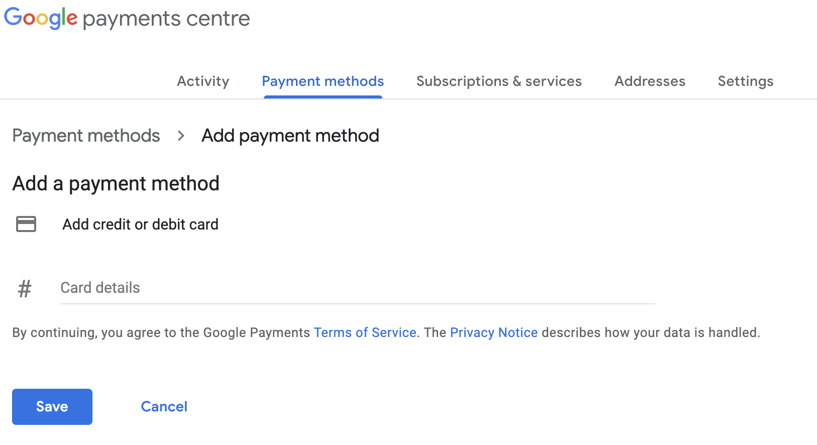Click the Add a payment method heading
Viewport: 817px width, 445px height.
tap(116, 184)
